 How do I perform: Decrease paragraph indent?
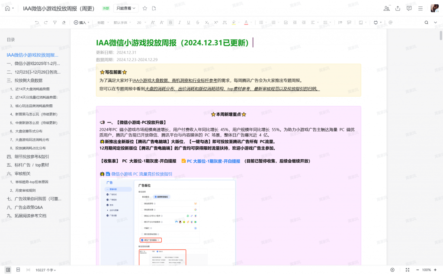pyautogui.click(x=295, y=23)
